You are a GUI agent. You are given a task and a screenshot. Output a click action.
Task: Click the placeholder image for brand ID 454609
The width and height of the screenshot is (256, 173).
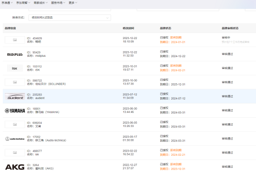pos(15,40)
